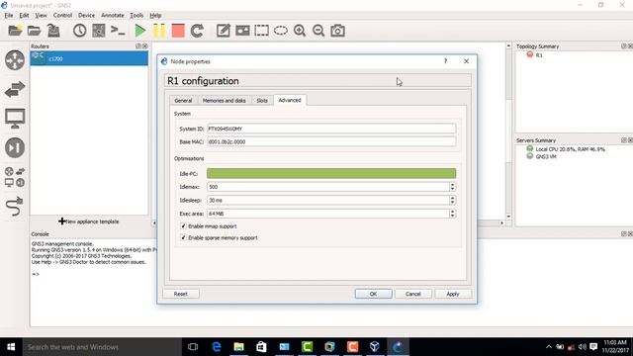Open console to all devices icon
Viewport: 633px width, 356px height.
118,31
